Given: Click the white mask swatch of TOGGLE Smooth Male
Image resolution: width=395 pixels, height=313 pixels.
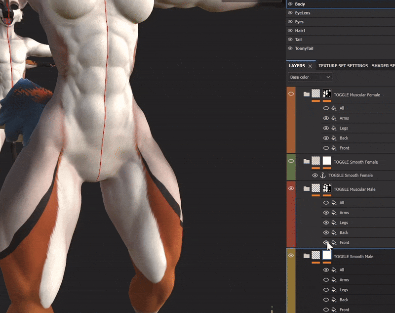Looking at the screenshot, I should click(x=327, y=255).
